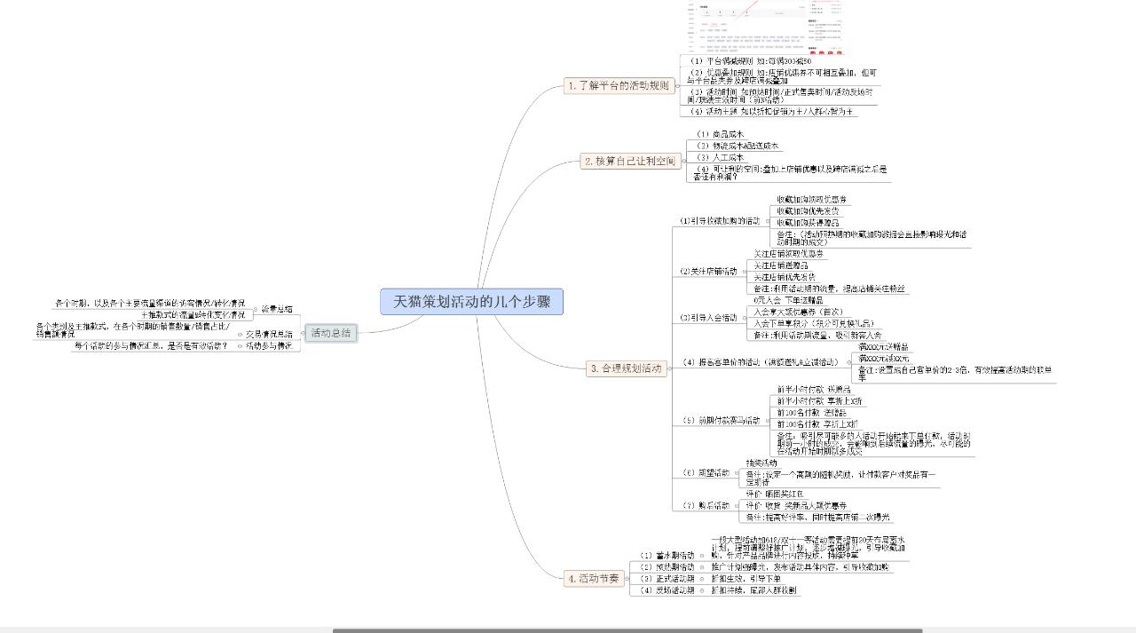Click the 收藏加购优先发货 leaf

click(808, 211)
